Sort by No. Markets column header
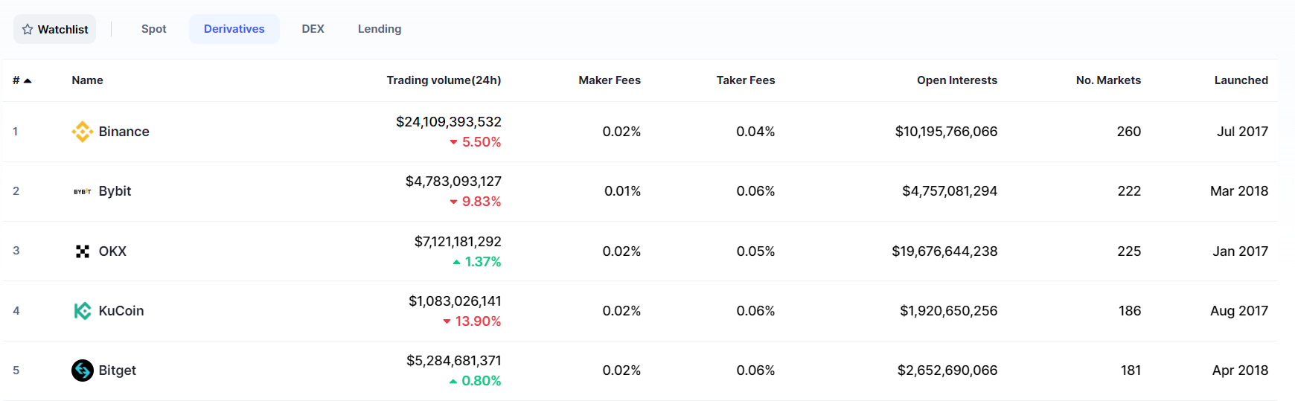Screen dimensions: 1295x401 [x=1108, y=80]
